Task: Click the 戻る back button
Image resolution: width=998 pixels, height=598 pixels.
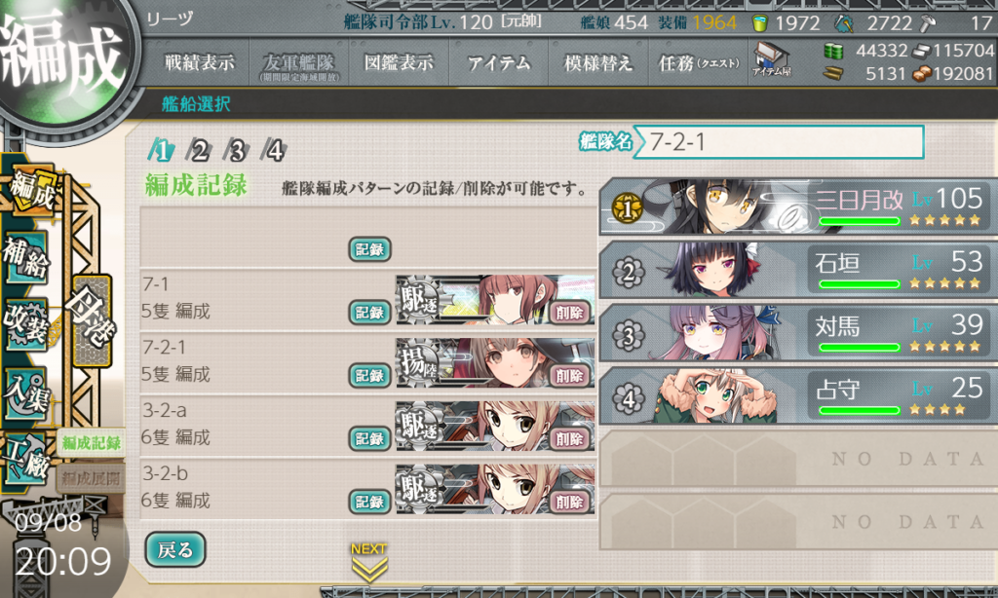Action: click(175, 549)
